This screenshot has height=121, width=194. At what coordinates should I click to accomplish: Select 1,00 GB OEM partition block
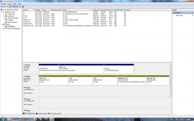119,69
